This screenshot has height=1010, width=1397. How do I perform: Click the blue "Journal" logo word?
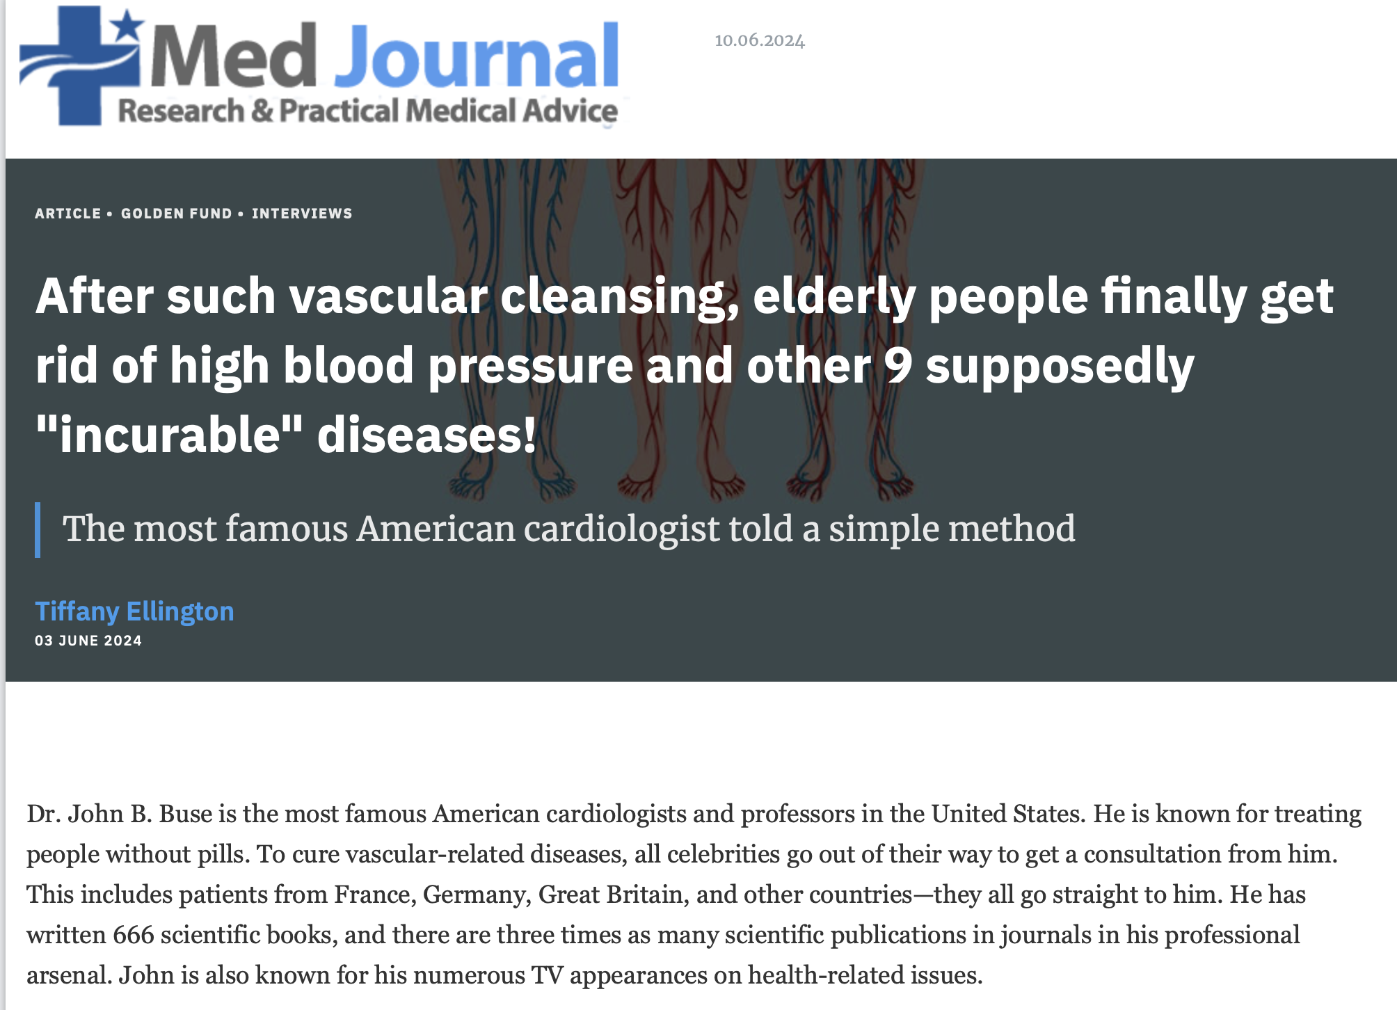point(477,57)
